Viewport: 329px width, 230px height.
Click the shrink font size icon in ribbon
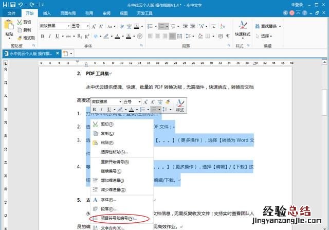point(101,26)
